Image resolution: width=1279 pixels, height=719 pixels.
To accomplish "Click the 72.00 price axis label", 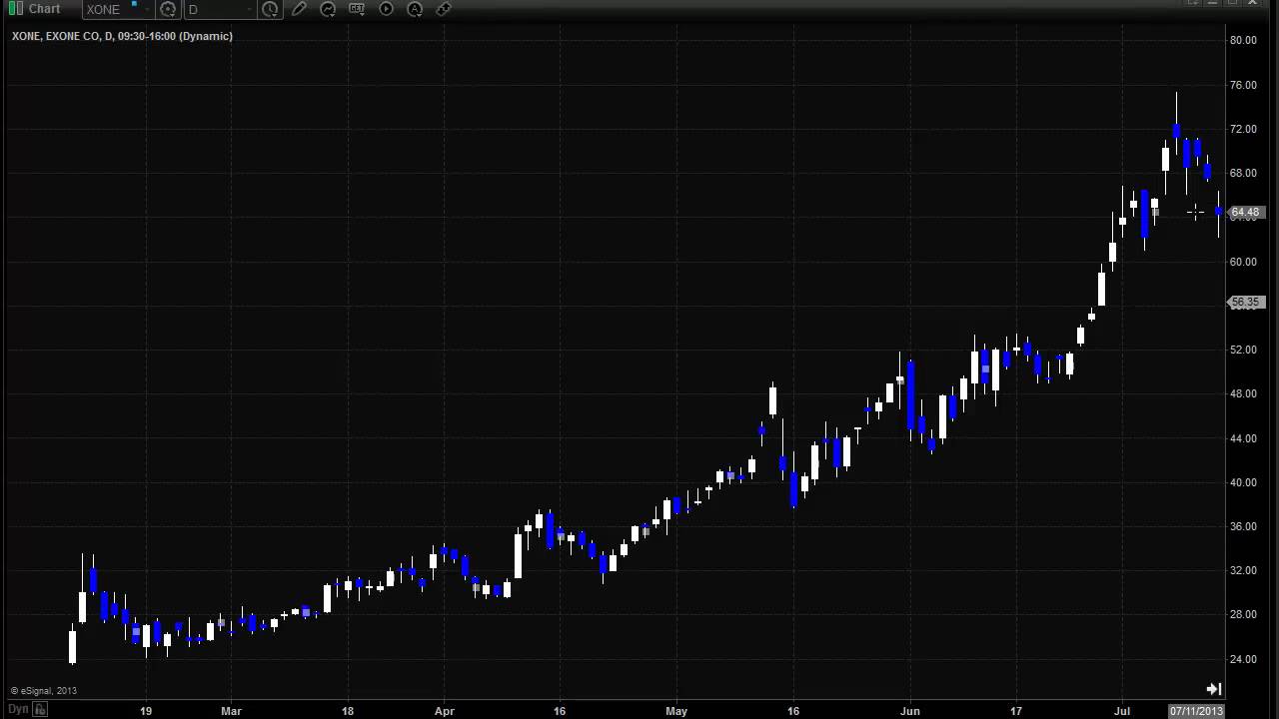I will click(1244, 129).
